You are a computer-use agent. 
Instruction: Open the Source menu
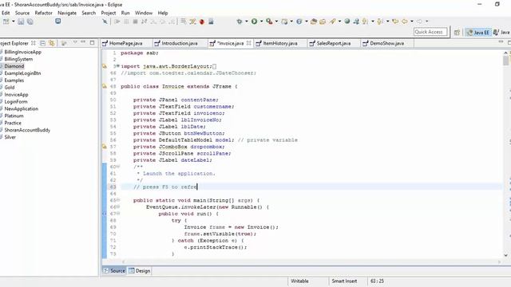click(22, 13)
